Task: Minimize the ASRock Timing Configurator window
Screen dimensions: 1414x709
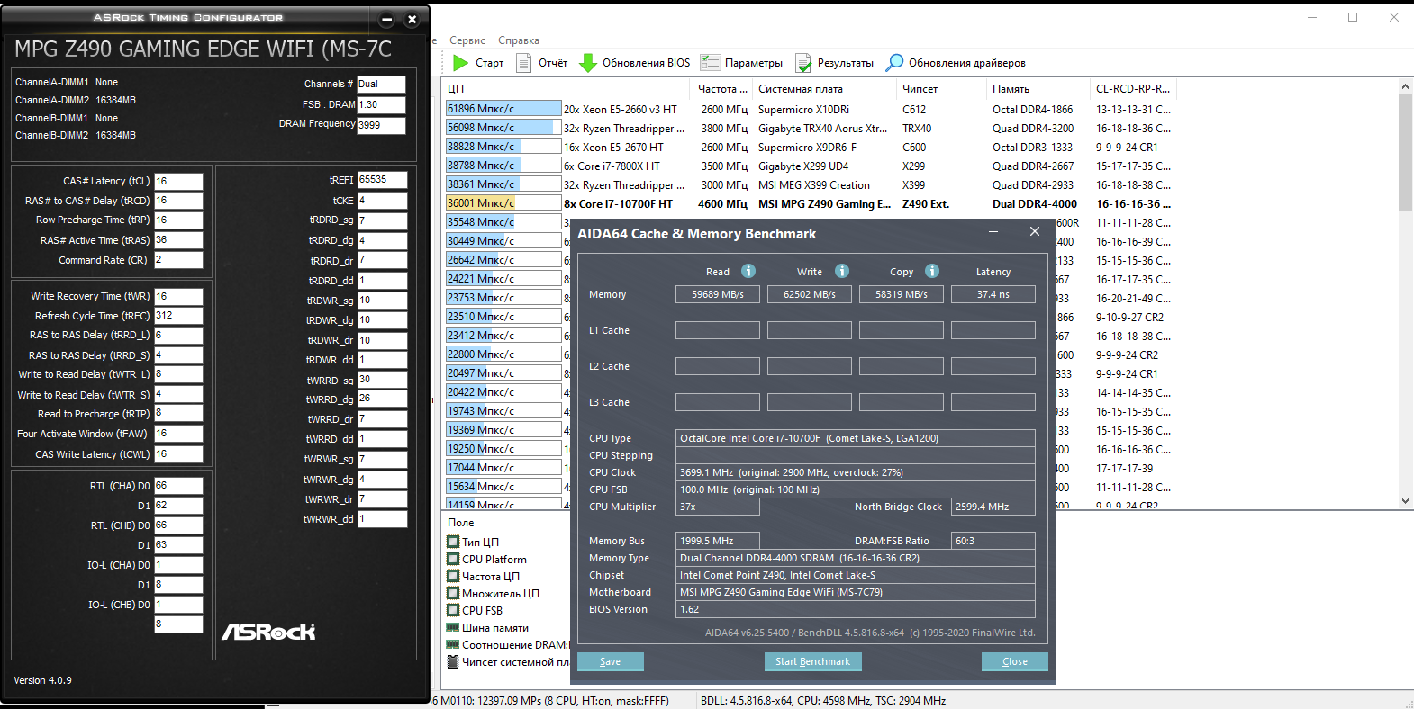Action: coord(386,19)
